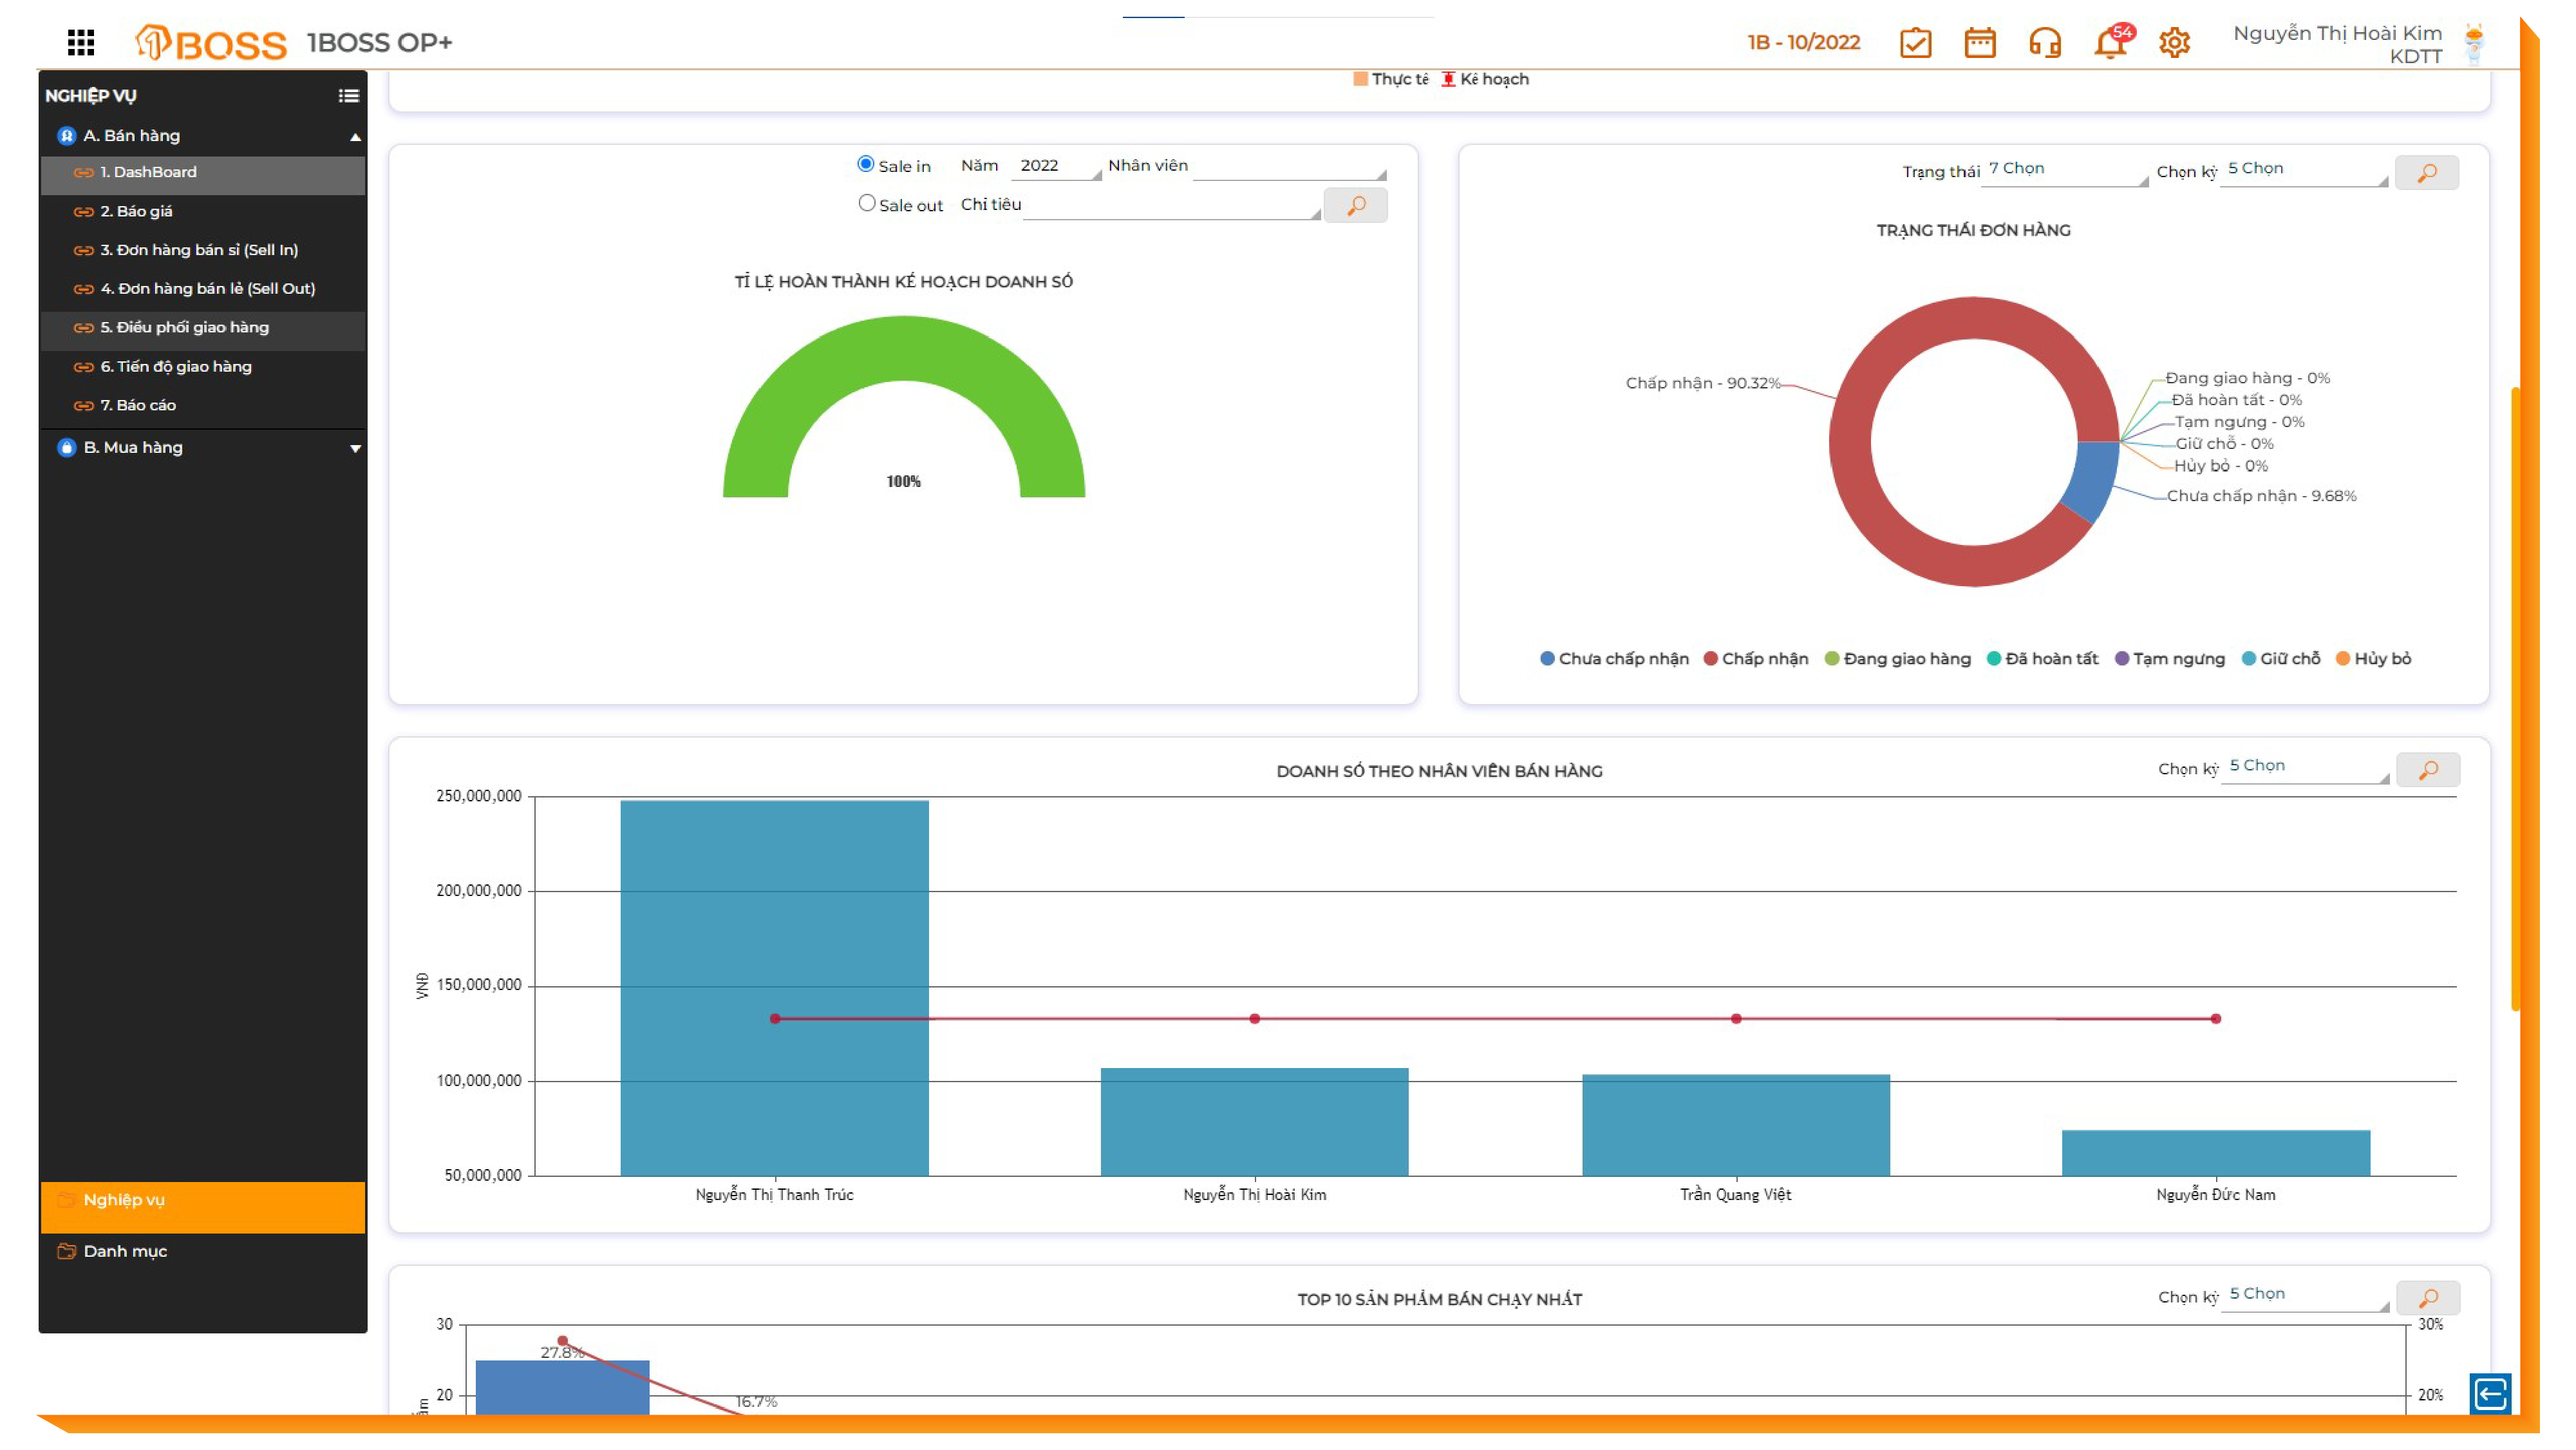The width and height of the screenshot is (2576, 1450).
Task: Toggle Chấp nhận legend item in donut chart
Action: pyautogui.click(x=1756, y=658)
